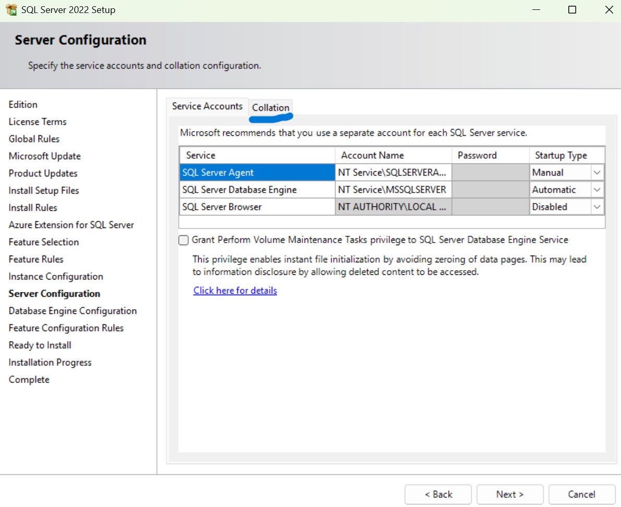Click the SQL Server Agent password field
621x507 pixels.
coord(490,172)
